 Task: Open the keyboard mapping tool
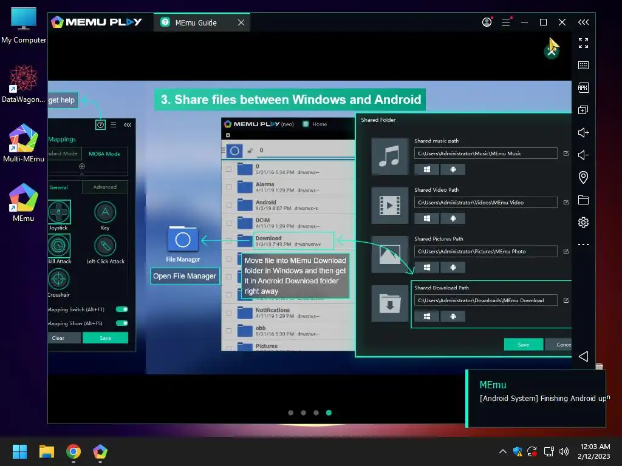(x=583, y=66)
